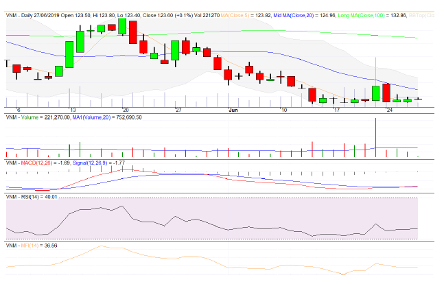
Task: Click the 'Jun' month label on date axis
Action: tap(233, 110)
